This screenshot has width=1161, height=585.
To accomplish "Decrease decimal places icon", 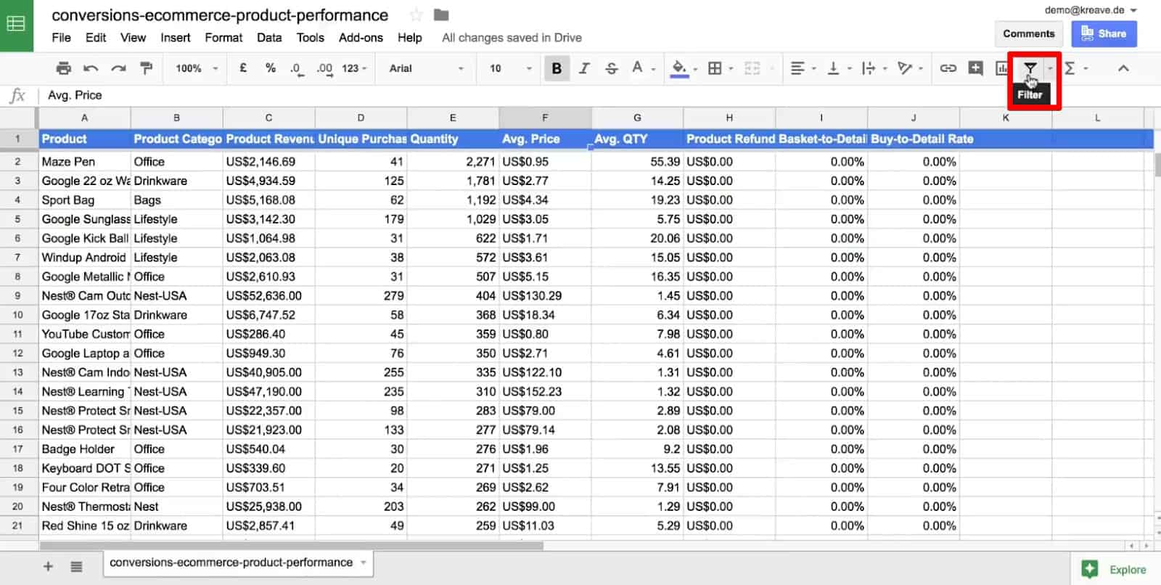I will click(x=296, y=68).
